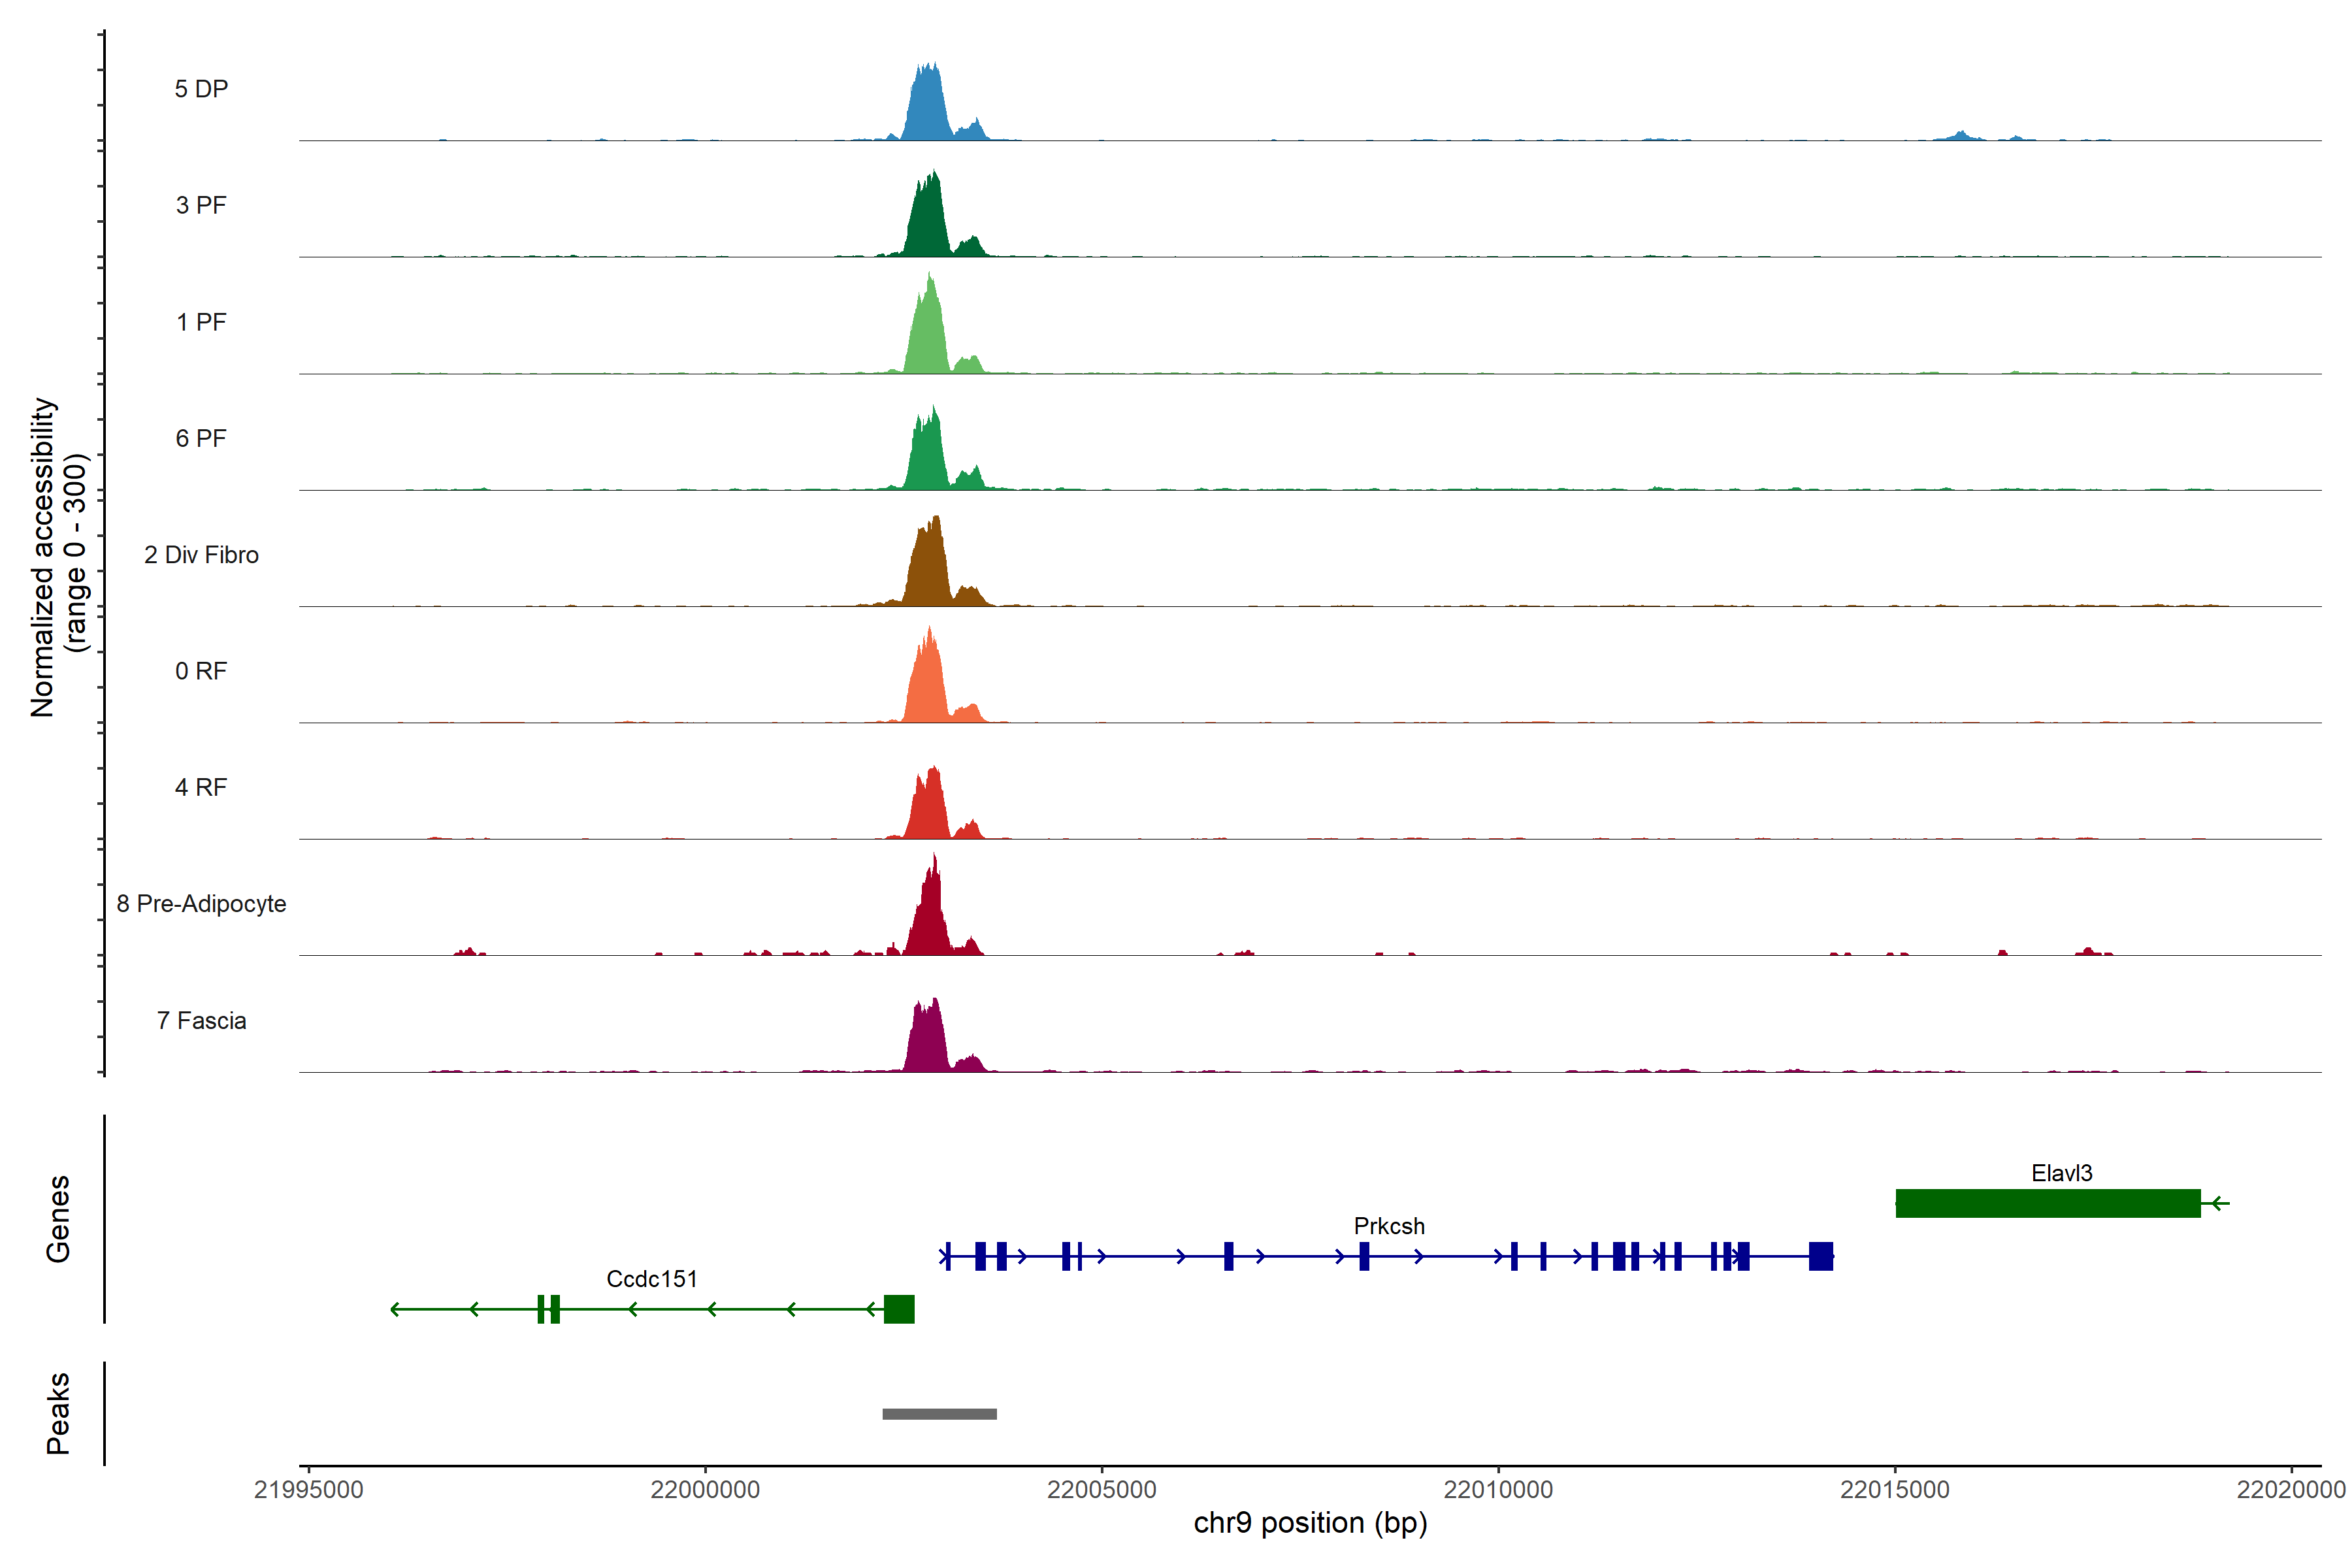Viewport: 2352px width, 1568px height.
Task: Click the large green Elavl3 gene body
Action: point(2047,1203)
